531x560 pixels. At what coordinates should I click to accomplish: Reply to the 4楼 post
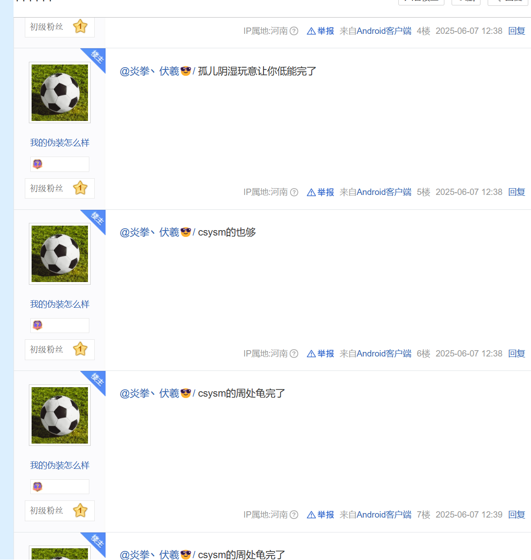[517, 31]
